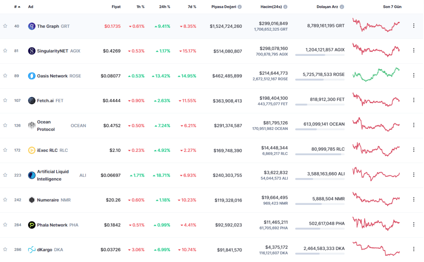Sort by Hacim(24s) column header
The image size is (424, 262).
271,7
